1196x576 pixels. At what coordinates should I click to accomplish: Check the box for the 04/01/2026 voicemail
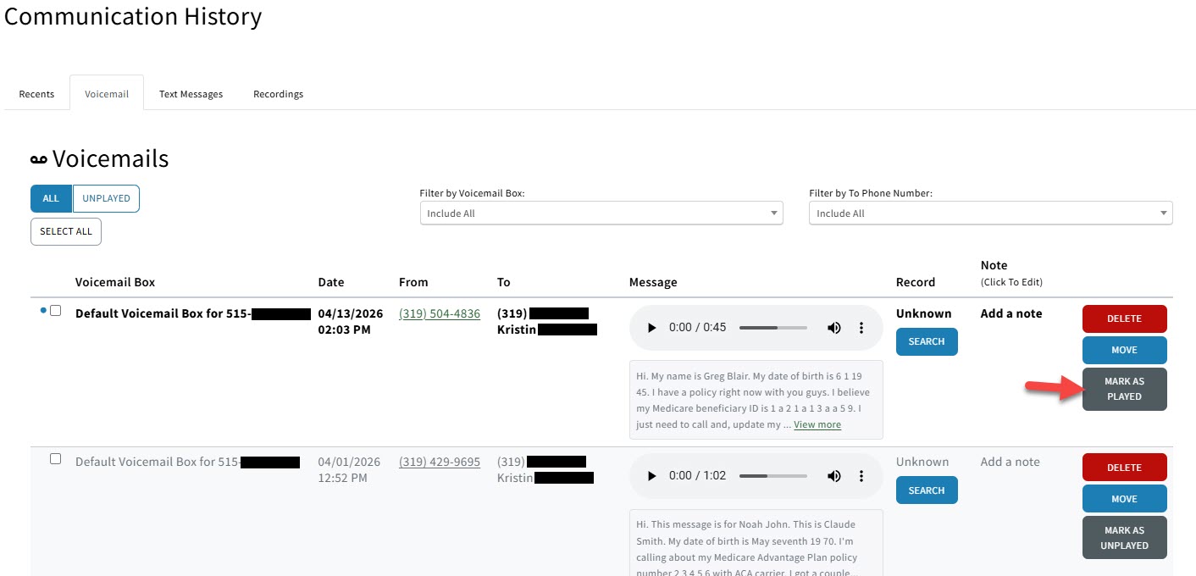[56, 459]
